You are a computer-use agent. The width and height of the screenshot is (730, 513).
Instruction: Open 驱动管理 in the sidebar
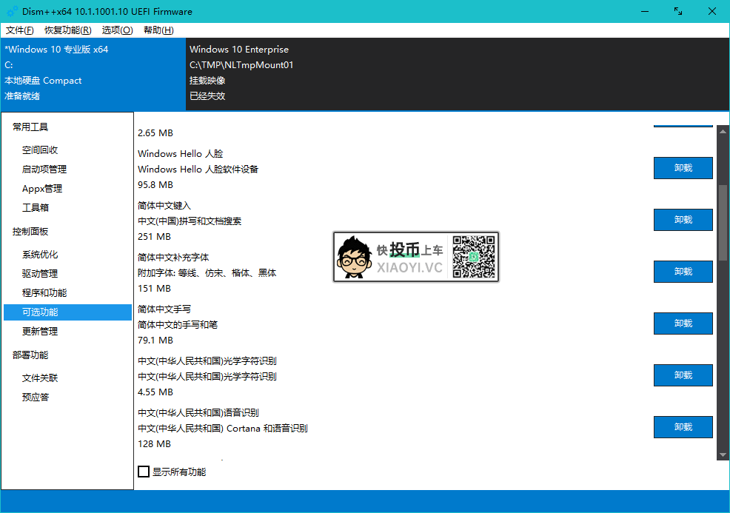pos(40,273)
